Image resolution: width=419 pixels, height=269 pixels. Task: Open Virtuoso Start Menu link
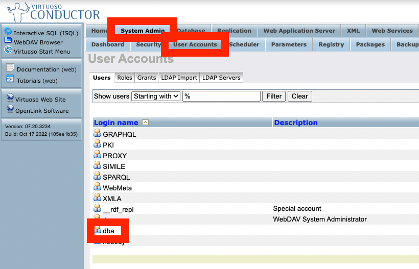[x=42, y=52]
